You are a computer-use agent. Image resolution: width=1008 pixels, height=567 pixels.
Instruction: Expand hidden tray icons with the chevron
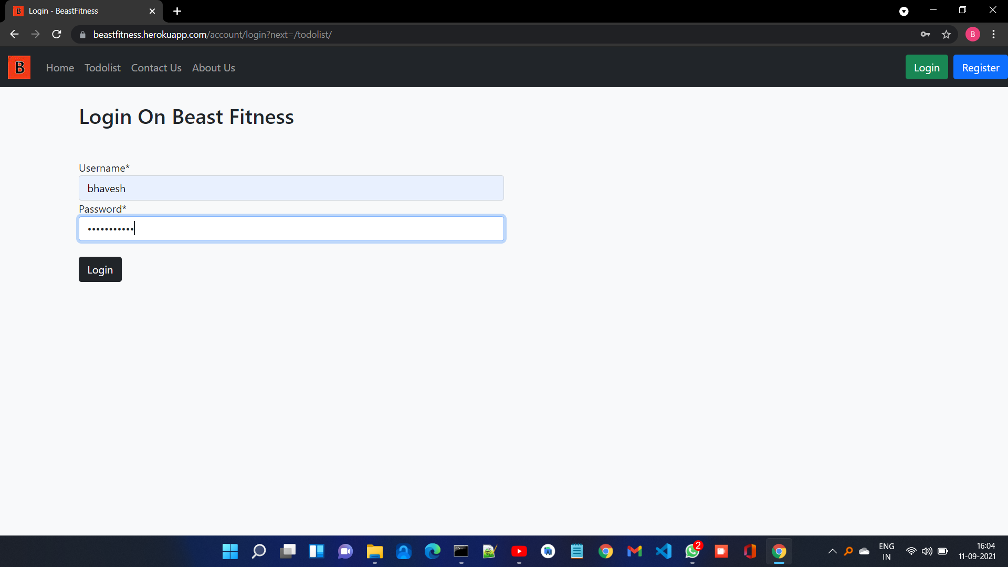pyautogui.click(x=832, y=551)
